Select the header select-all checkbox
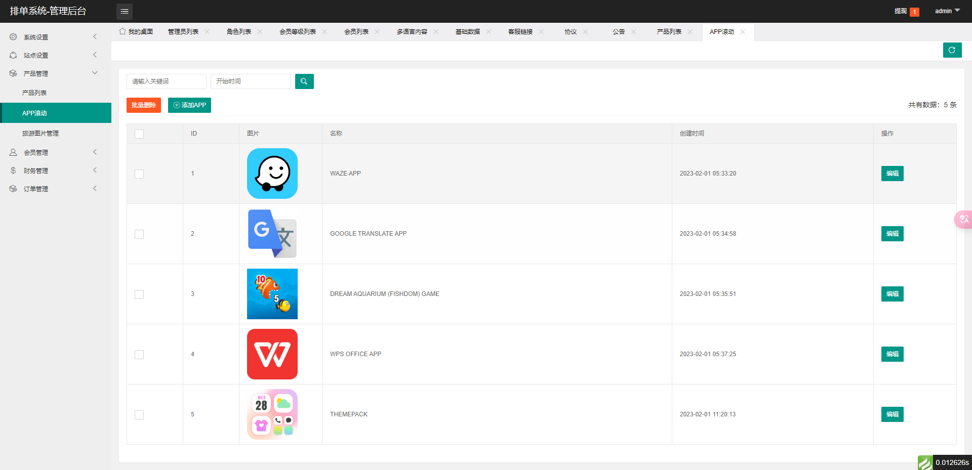Screen dimensions: 972x470 [x=139, y=134]
